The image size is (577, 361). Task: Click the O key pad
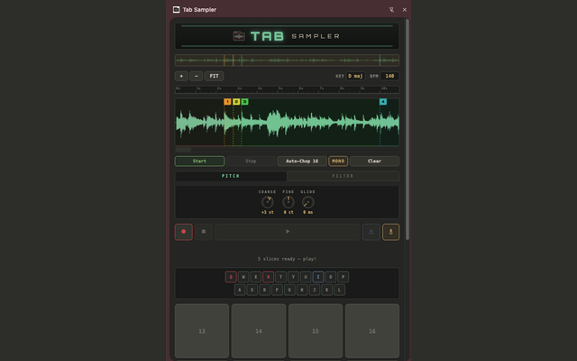pyautogui.click(x=331, y=277)
